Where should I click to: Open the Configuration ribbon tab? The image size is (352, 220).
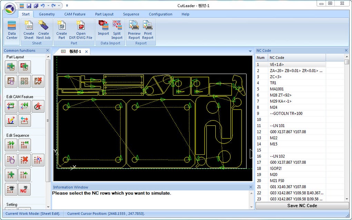160,14
